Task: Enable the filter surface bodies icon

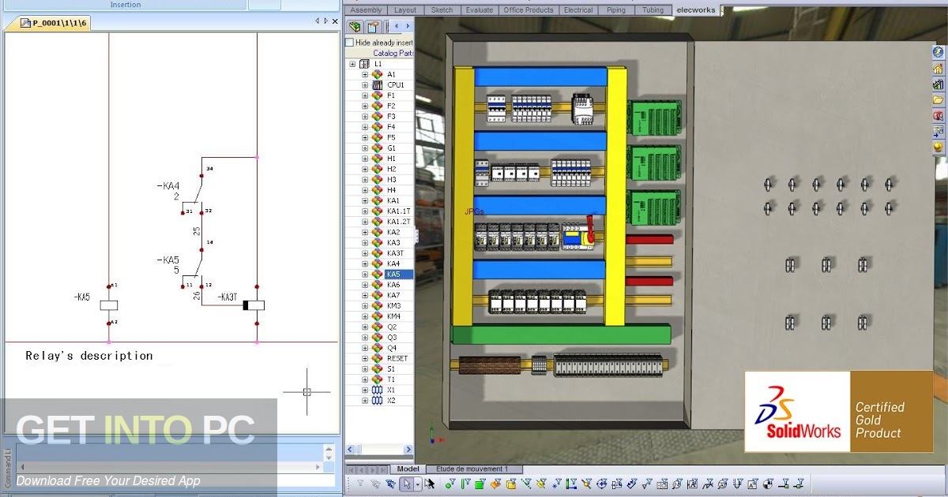Action: pos(495,484)
